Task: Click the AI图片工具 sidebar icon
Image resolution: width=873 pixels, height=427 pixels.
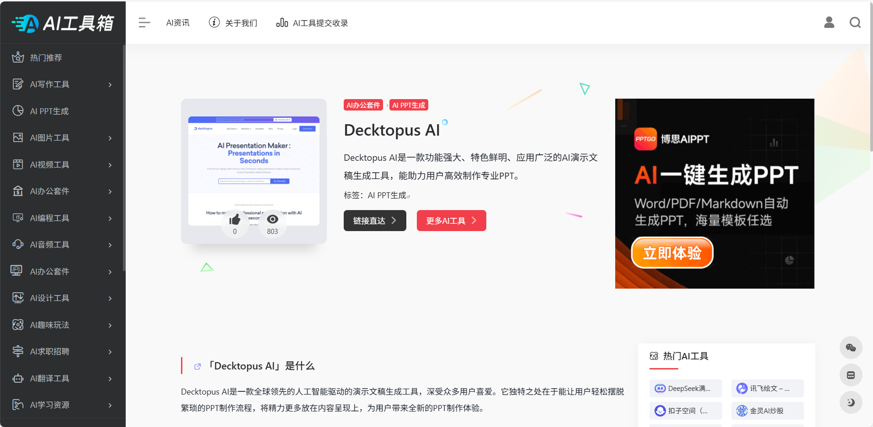Action: (17, 137)
